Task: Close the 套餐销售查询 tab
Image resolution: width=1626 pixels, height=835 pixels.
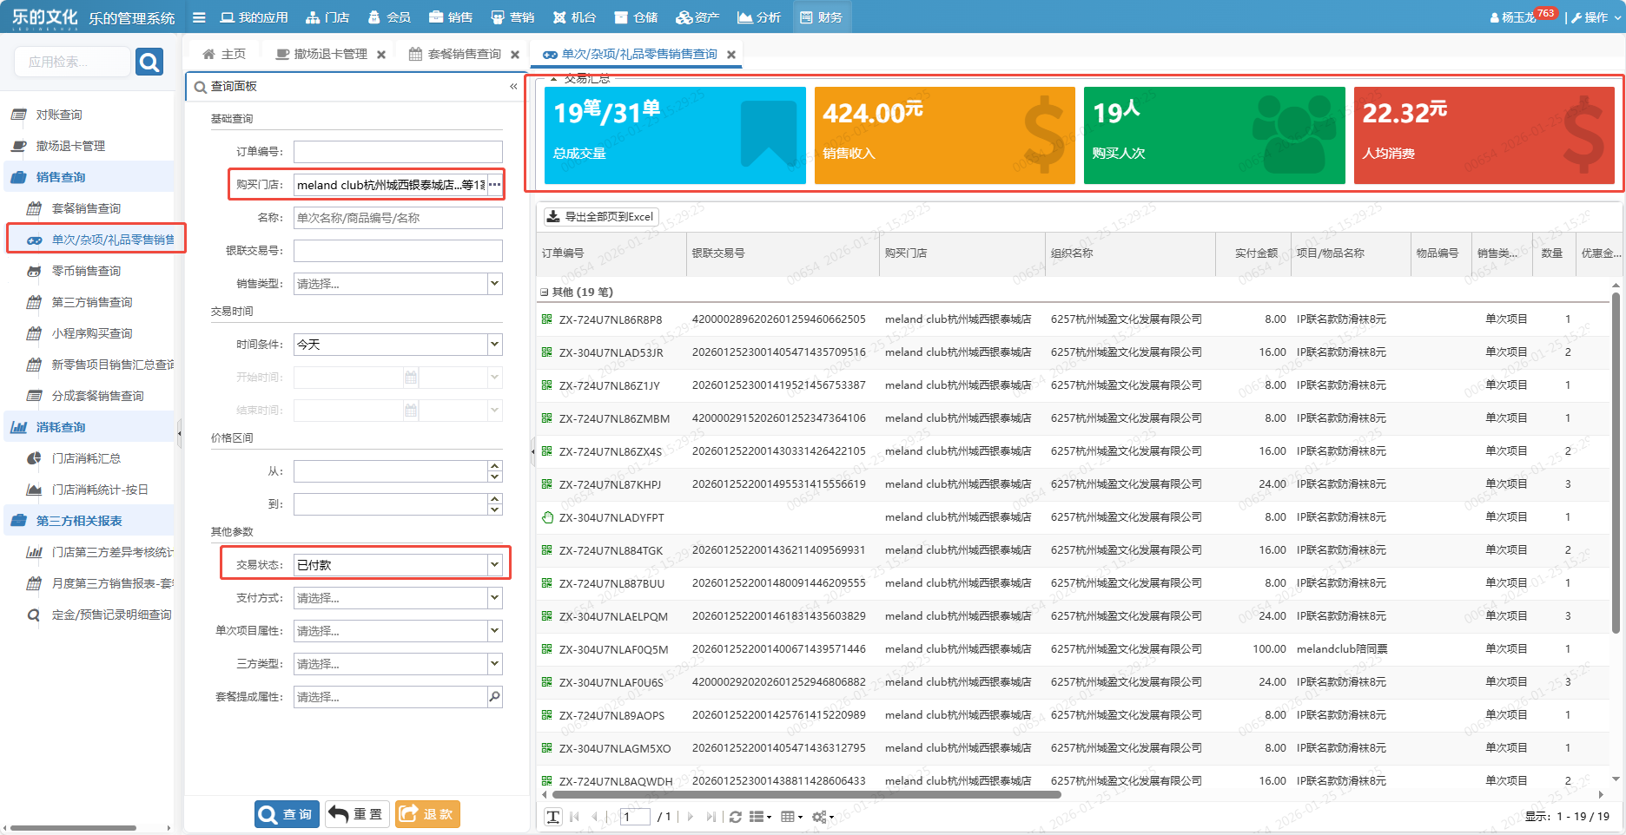Action: (x=515, y=55)
